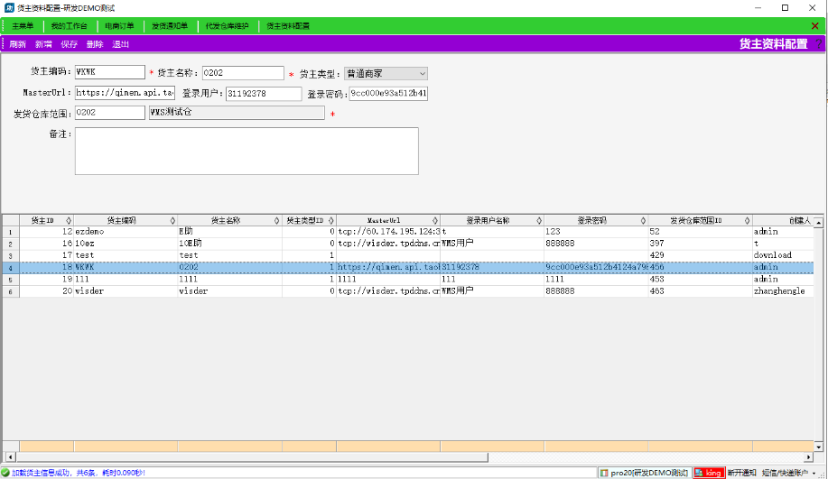The width and height of the screenshot is (828, 479).
Task: Click sort icon on 登录密码 column header
Action: click(x=642, y=220)
